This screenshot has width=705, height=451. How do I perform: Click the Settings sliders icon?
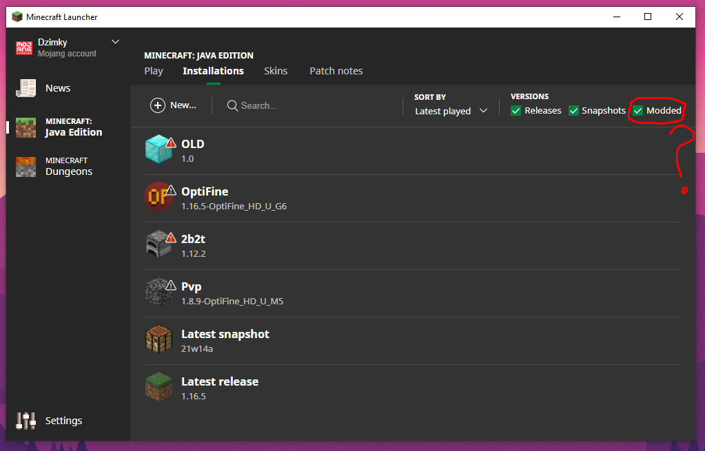pos(25,421)
